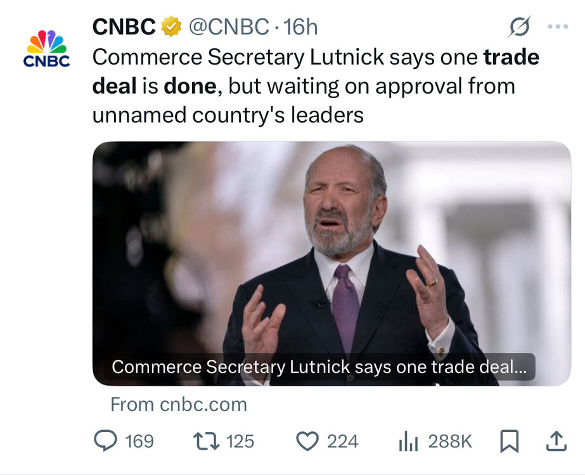Bookmark this CNBC post
This screenshot has height=475, width=585.
pyautogui.click(x=509, y=441)
